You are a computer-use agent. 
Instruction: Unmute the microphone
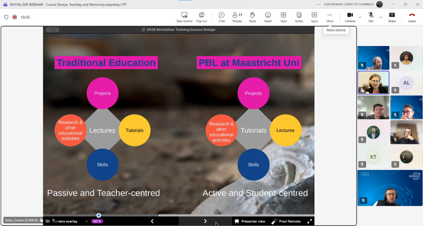371,17
